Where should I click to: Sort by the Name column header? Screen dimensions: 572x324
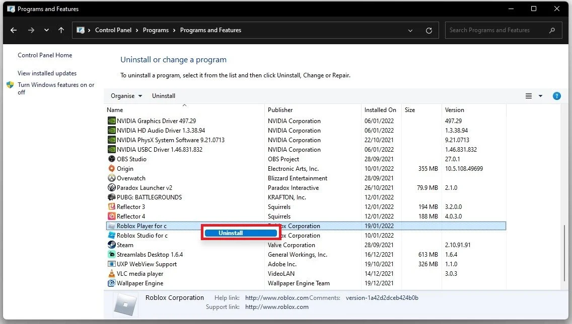pyautogui.click(x=184, y=110)
